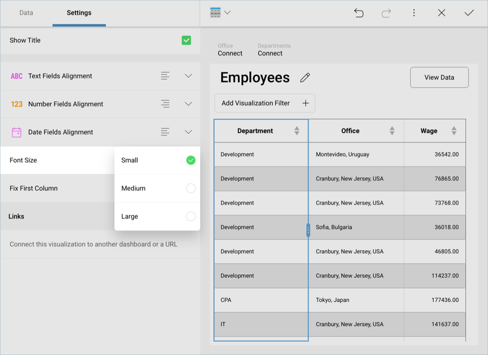Expand the Text Fields Alignment dropdown
This screenshot has width=488, height=355.
(x=188, y=76)
